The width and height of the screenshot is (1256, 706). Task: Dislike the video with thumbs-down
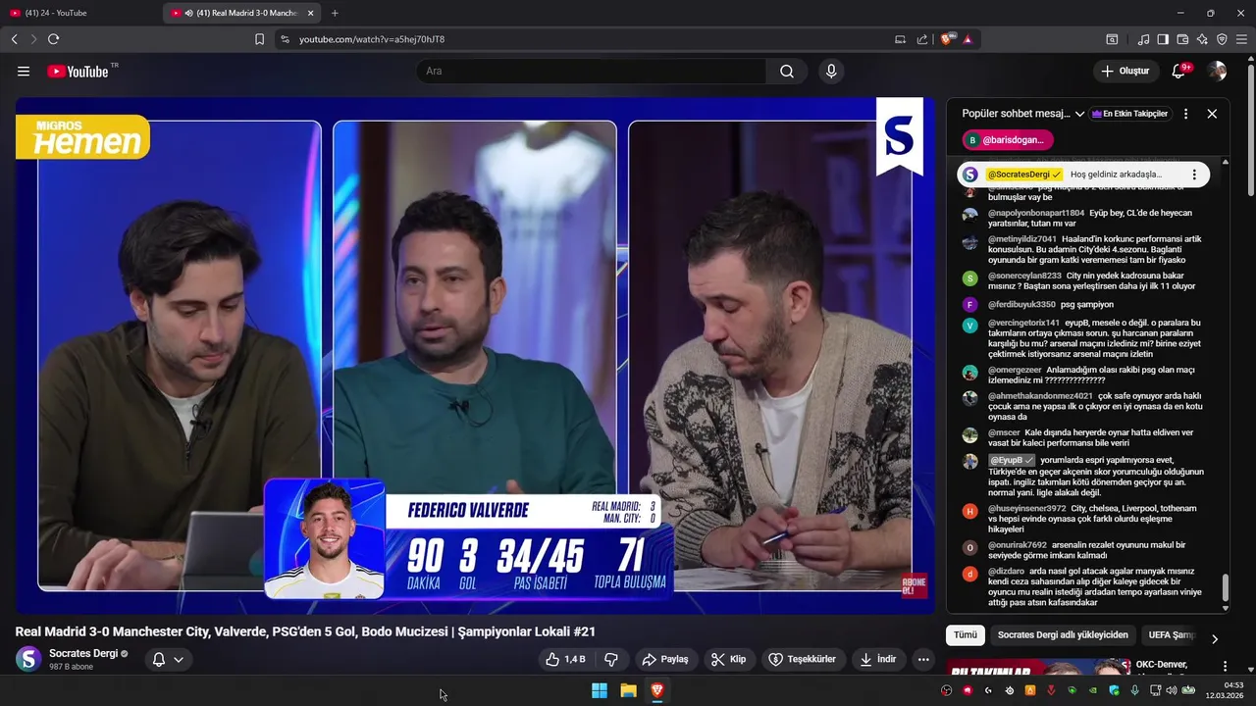pos(610,659)
